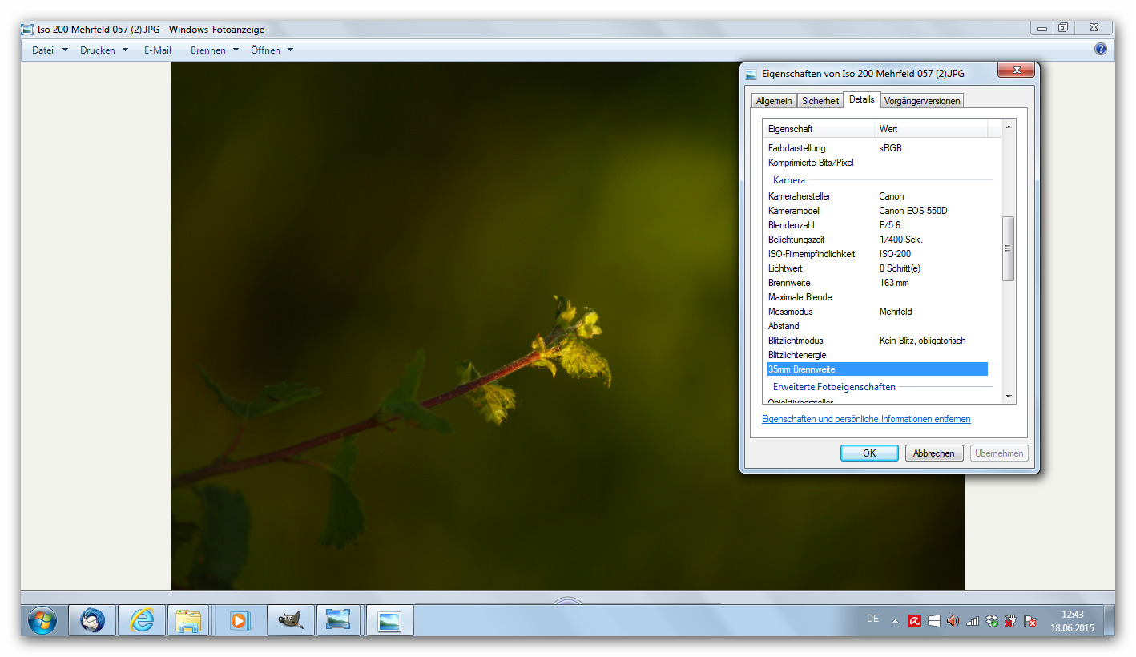Viewport: 1136px width, 657px height.
Task: Click the Wert column header
Action: 931,128
